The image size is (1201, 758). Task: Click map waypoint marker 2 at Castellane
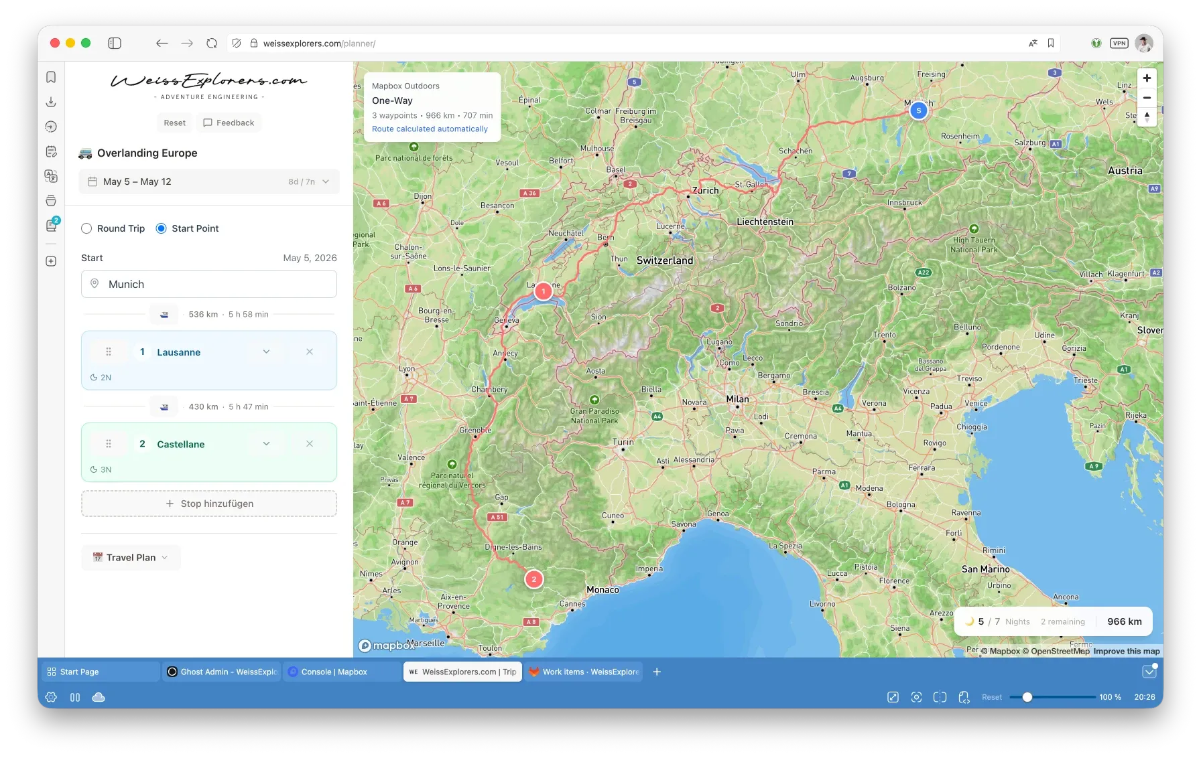click(x=534, y=579)
